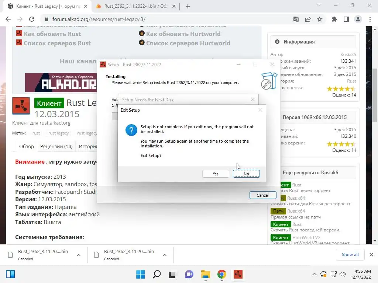Open the Список серверов Hurtworld link
Screen dimensions: 378x283
(x=188, y=43)
